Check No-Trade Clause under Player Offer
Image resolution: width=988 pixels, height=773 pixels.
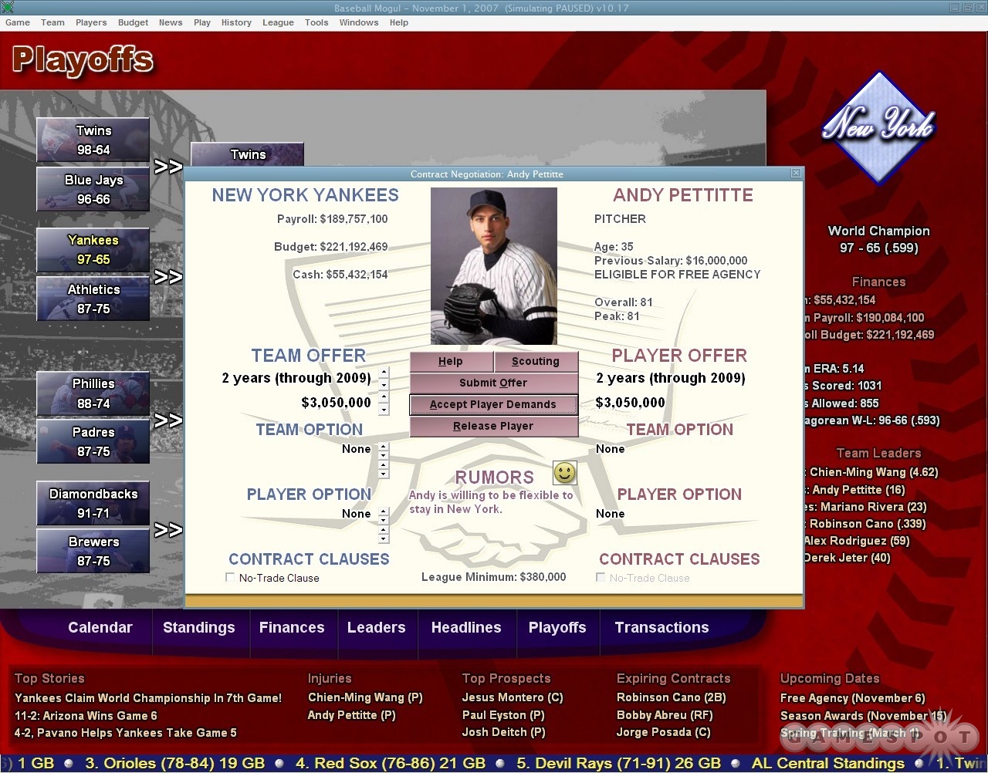[601, 577]
